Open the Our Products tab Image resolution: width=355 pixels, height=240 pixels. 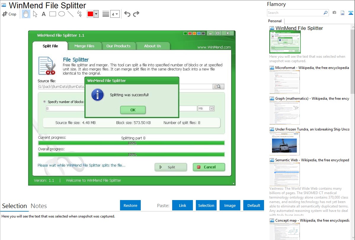point(119,46)
